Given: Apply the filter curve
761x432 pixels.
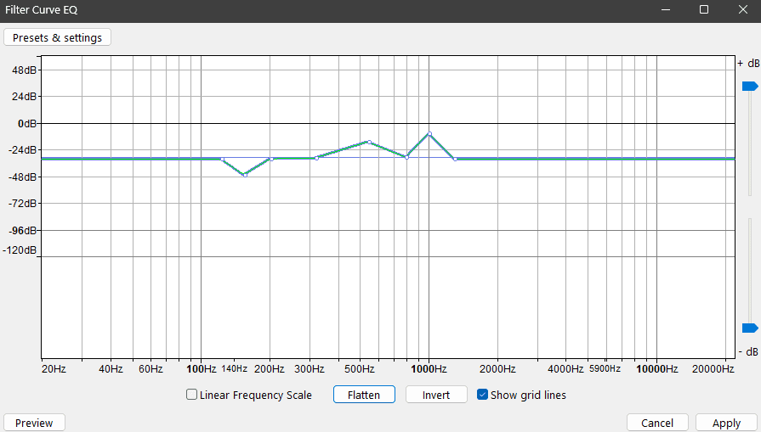Looking at the screenshot, I should (x=726, y=423).
